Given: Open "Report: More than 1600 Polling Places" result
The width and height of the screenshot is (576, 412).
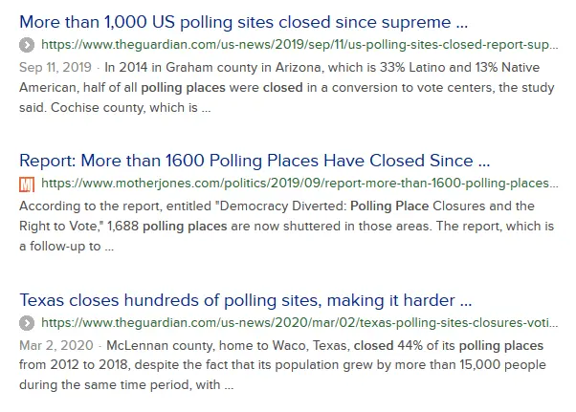Looking at the screenshot, I should [255, 160].
